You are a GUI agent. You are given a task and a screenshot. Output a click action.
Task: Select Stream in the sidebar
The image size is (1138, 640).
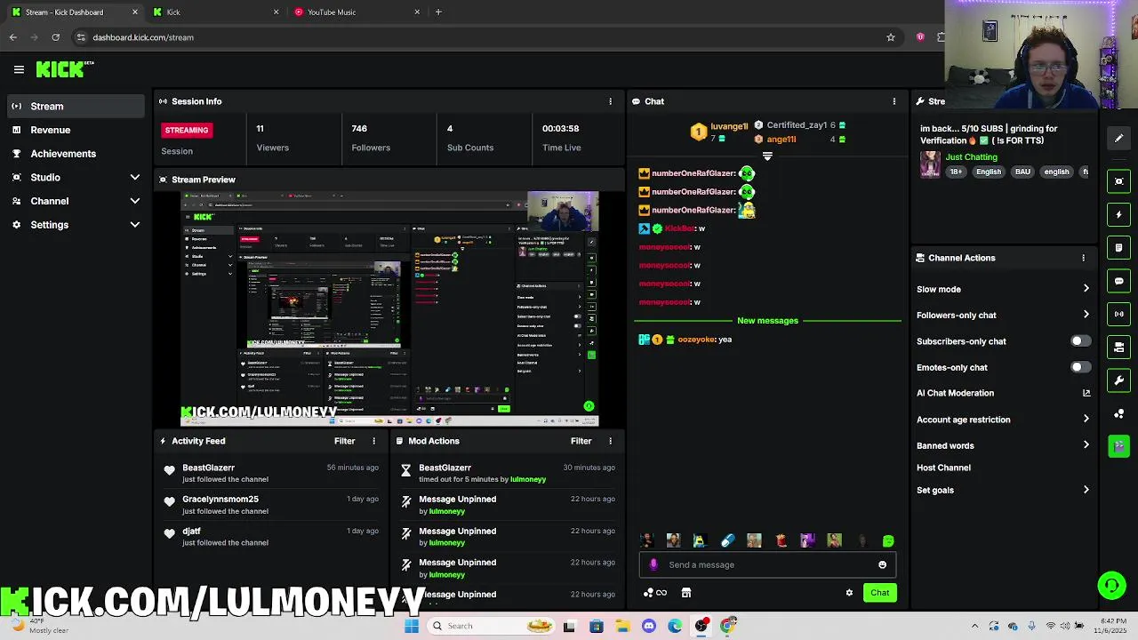coord(76,106)
